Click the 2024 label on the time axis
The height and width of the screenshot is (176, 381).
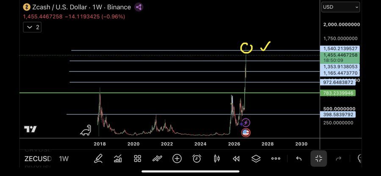pos(201,144)
